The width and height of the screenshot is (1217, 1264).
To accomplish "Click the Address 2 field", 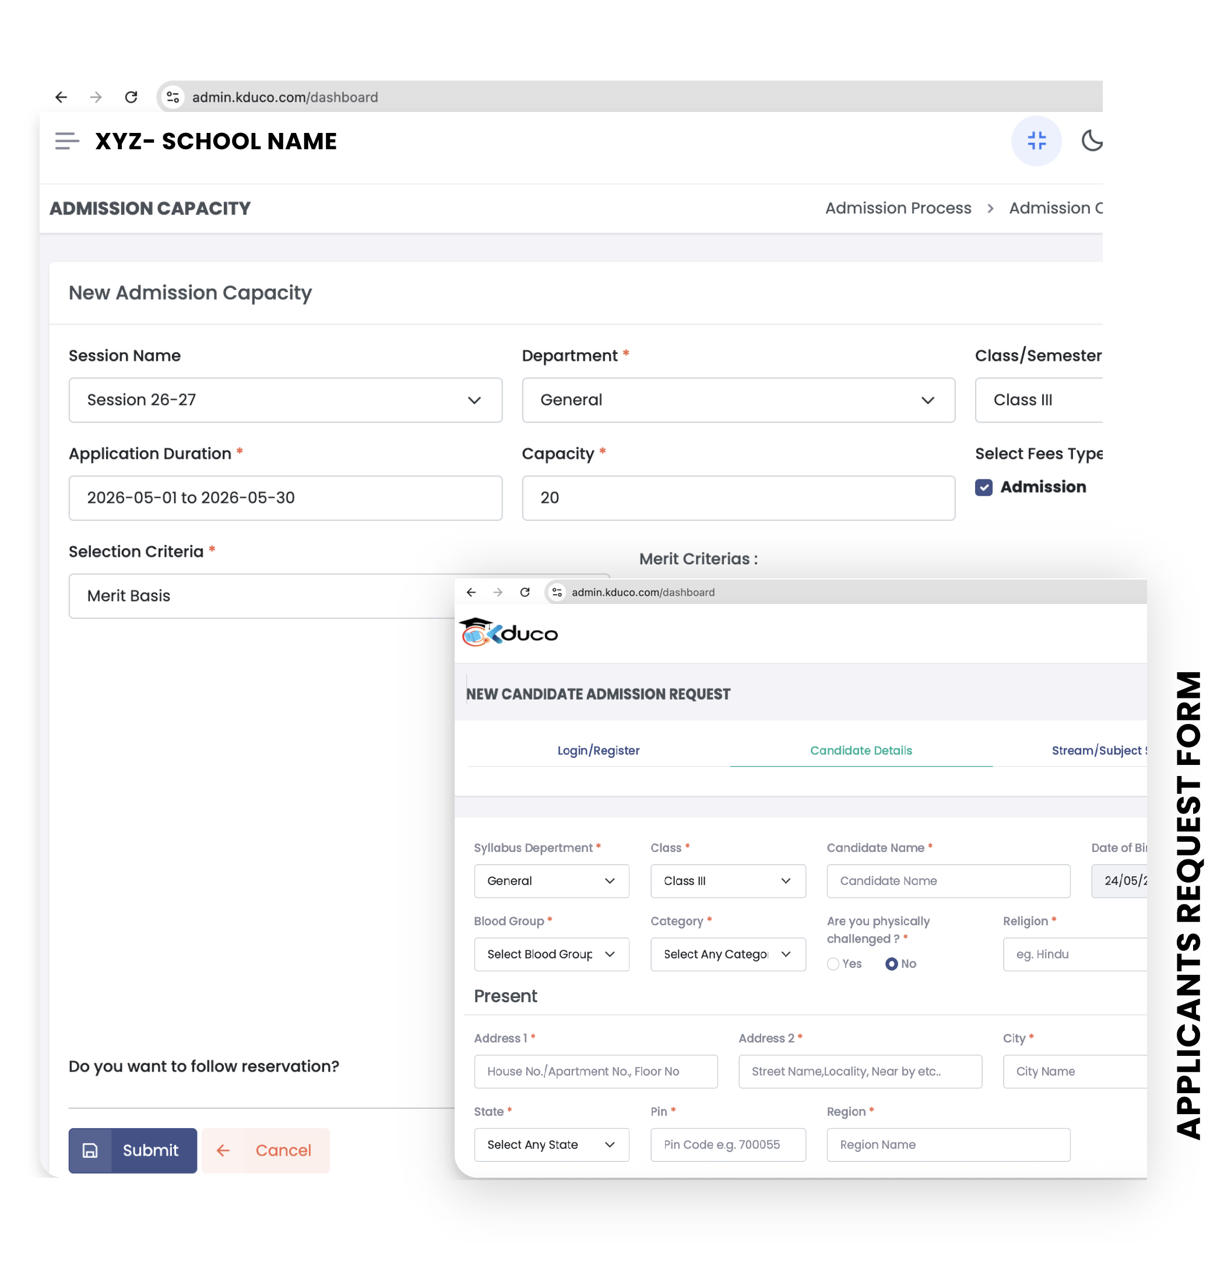I will point(860,1071).
